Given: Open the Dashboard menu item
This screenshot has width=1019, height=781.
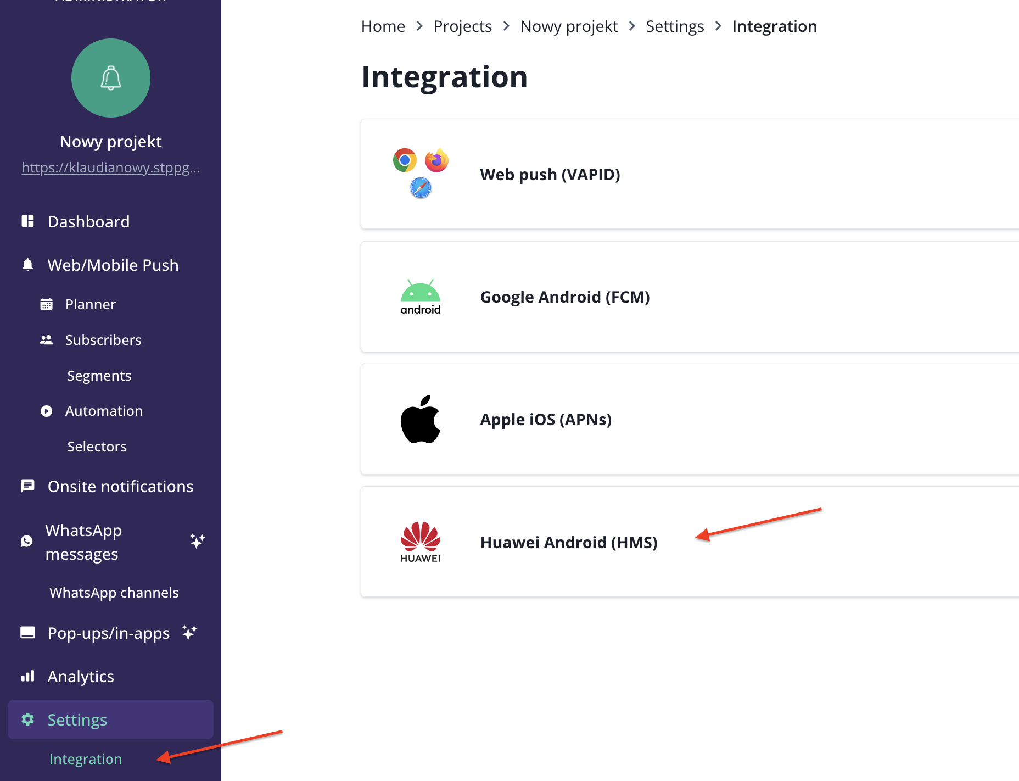Looking at the screenshot, I should [x=88, y=222].
